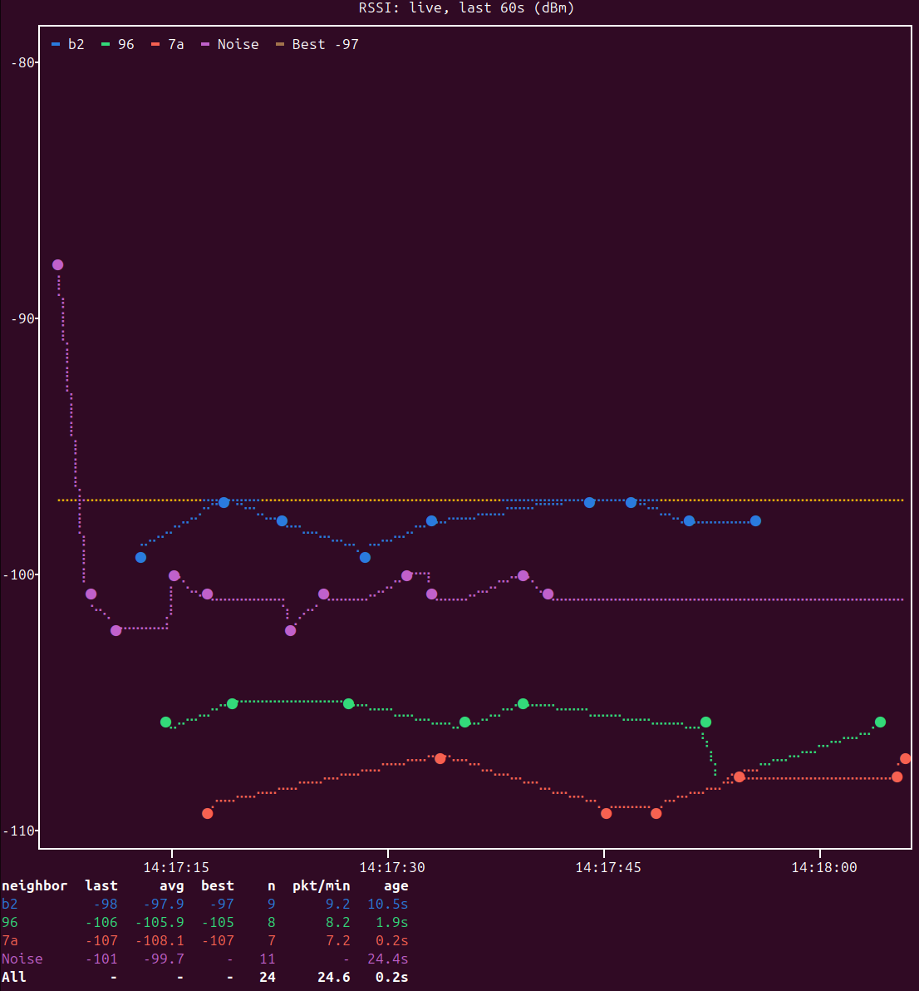
Task: Click the neighbor column header
Action: (x=34, y=885)
